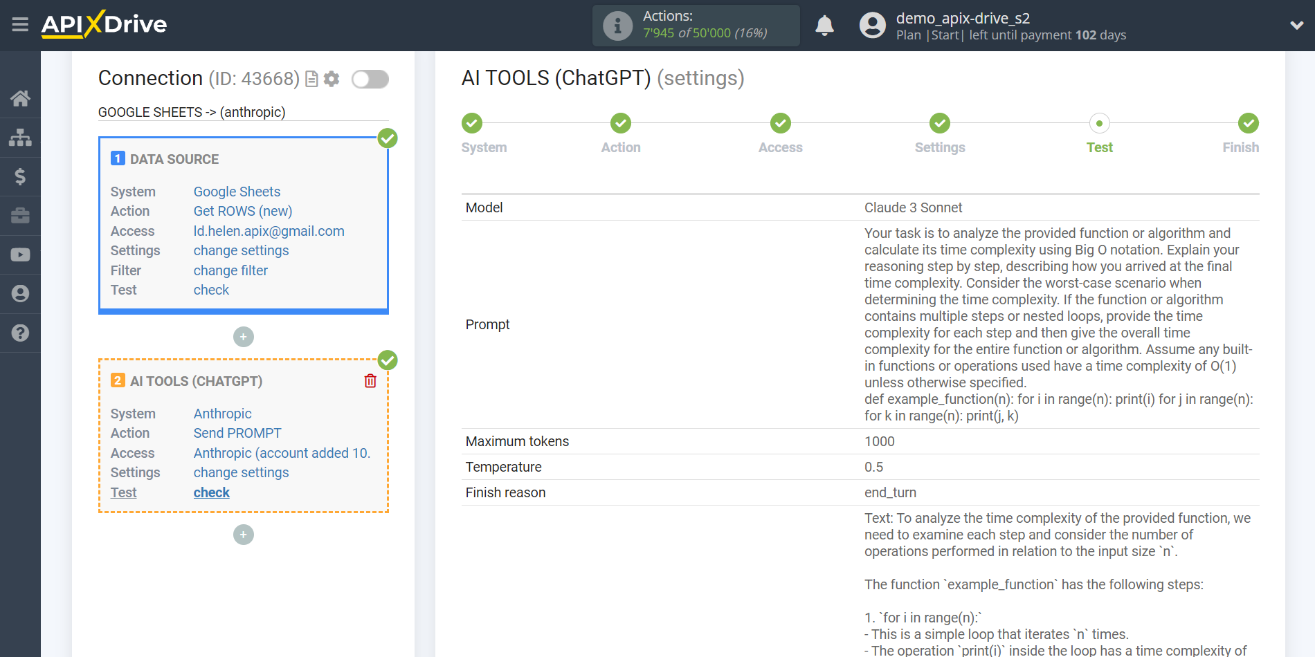Click AI Tools check test link
1315x657 pixels.
pyautogui.click(x=211, y=492)
